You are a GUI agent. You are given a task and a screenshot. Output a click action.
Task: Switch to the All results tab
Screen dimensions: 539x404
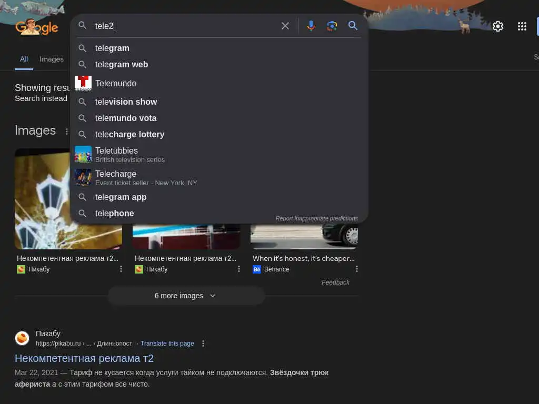24,59
